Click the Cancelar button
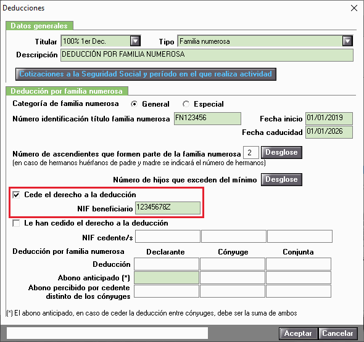 pyautogui.click(x=337, y=333)
